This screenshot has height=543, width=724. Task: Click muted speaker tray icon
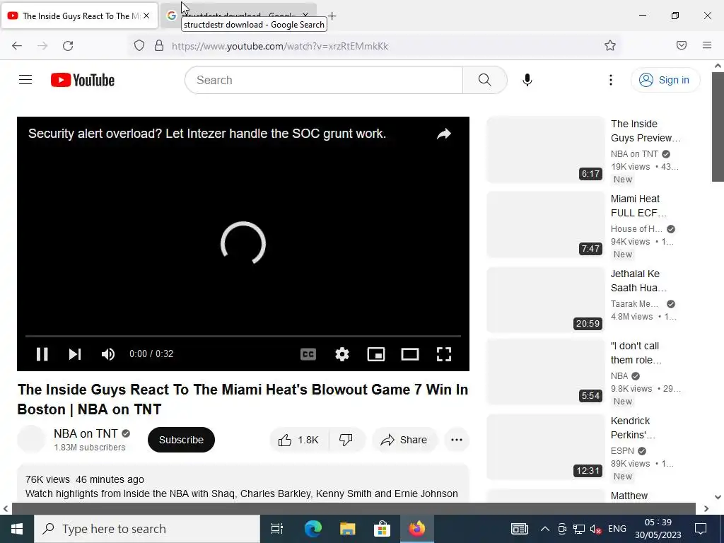(x=596, y=529)
